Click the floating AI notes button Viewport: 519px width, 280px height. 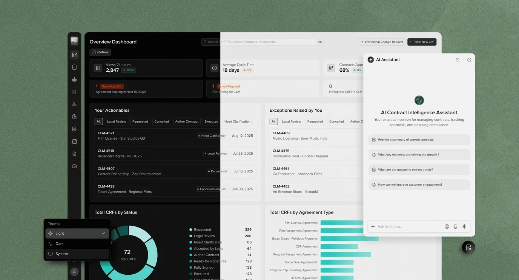pyautogui.click(x=468, y=248)
